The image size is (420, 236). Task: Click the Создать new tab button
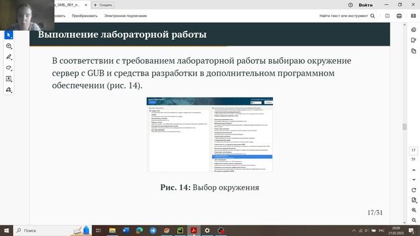[103, 5]
